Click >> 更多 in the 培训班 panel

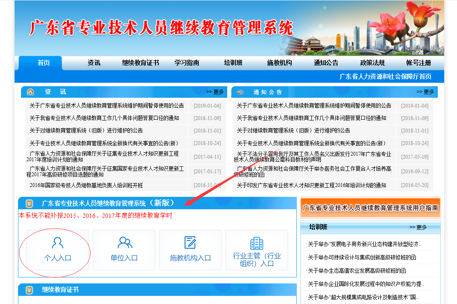tap(418, 227)
